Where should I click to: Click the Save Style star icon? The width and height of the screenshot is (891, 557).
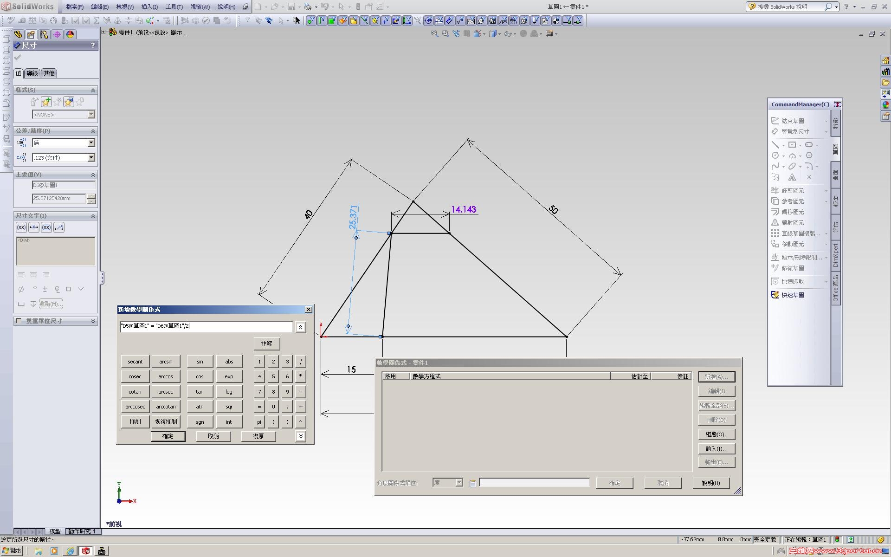click(x=69, y=102)
